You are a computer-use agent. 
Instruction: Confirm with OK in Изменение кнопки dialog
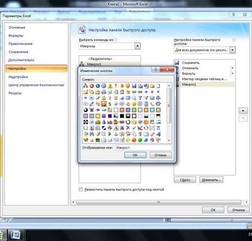click(x=135, y=155)
